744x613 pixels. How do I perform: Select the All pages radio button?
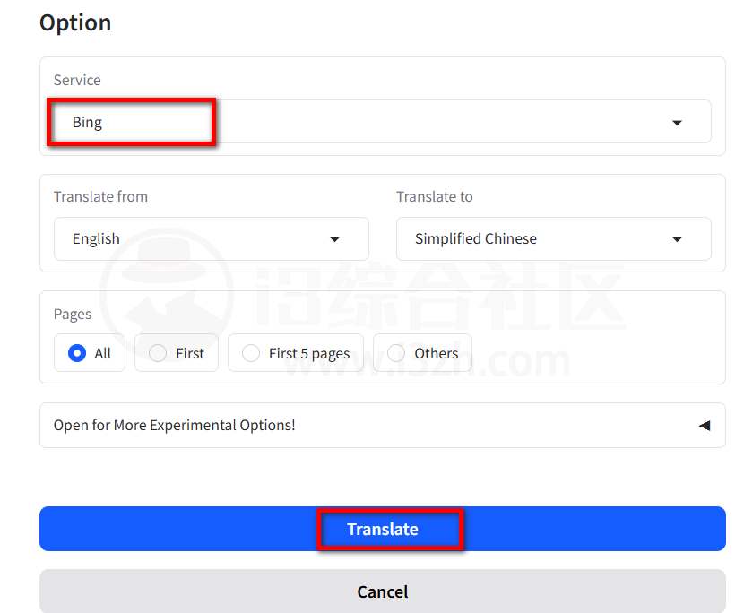tap(77, 353)
